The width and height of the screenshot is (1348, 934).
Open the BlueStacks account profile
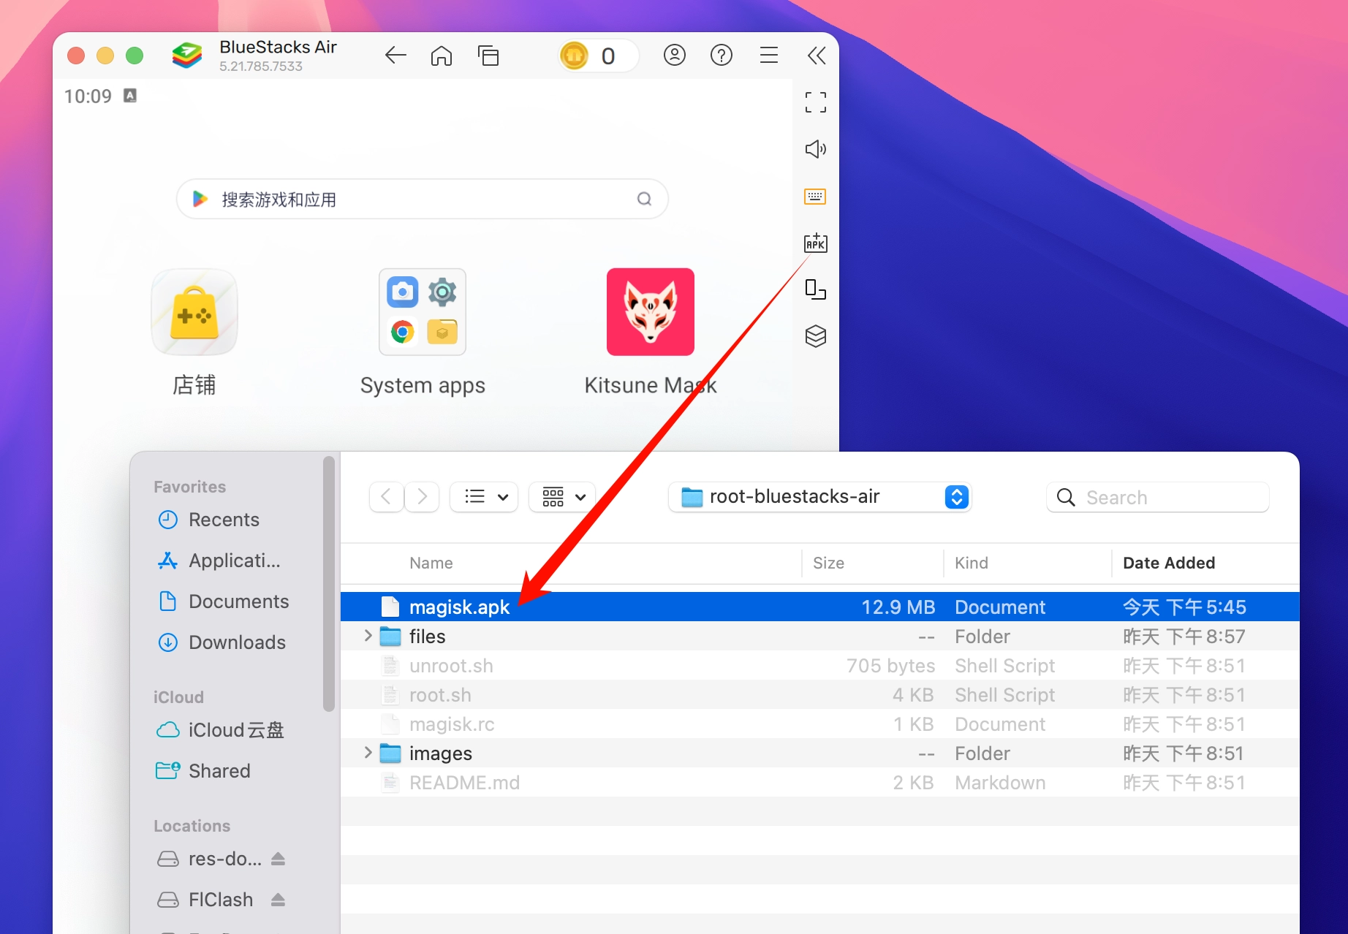[x=675, y=56]
